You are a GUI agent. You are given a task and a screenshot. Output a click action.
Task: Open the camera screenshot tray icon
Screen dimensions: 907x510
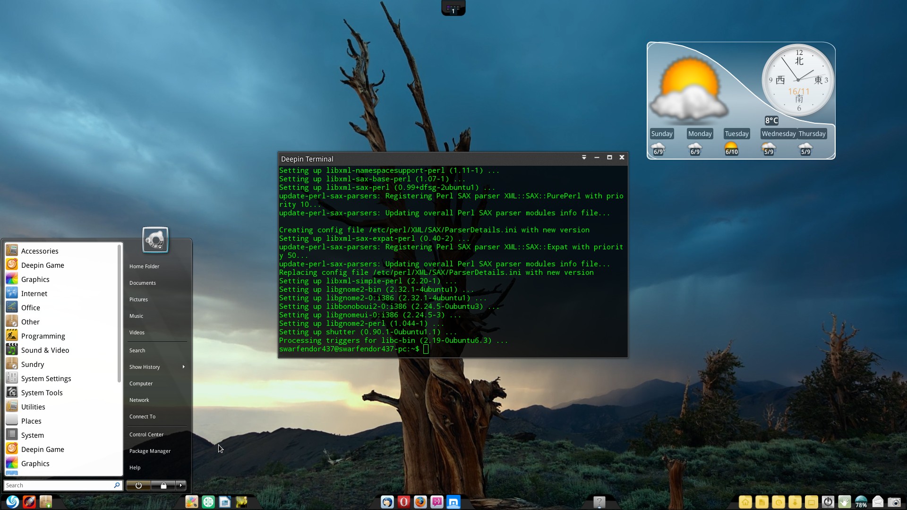click(894, 502)
